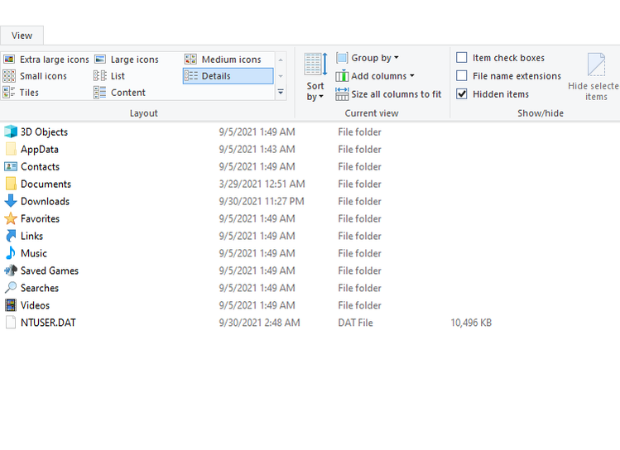Switch to Tiles layout
Screen dimensions: 620x450
[21, 93]
